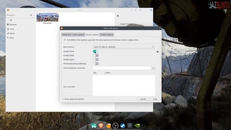This screenshot has height=130, width=231.
Task: Select the Linux runner label
Action: pos(12,29)
